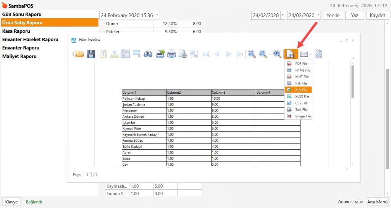
Task: Click the Watermark page icon
Action: click(x=318, y=54)
